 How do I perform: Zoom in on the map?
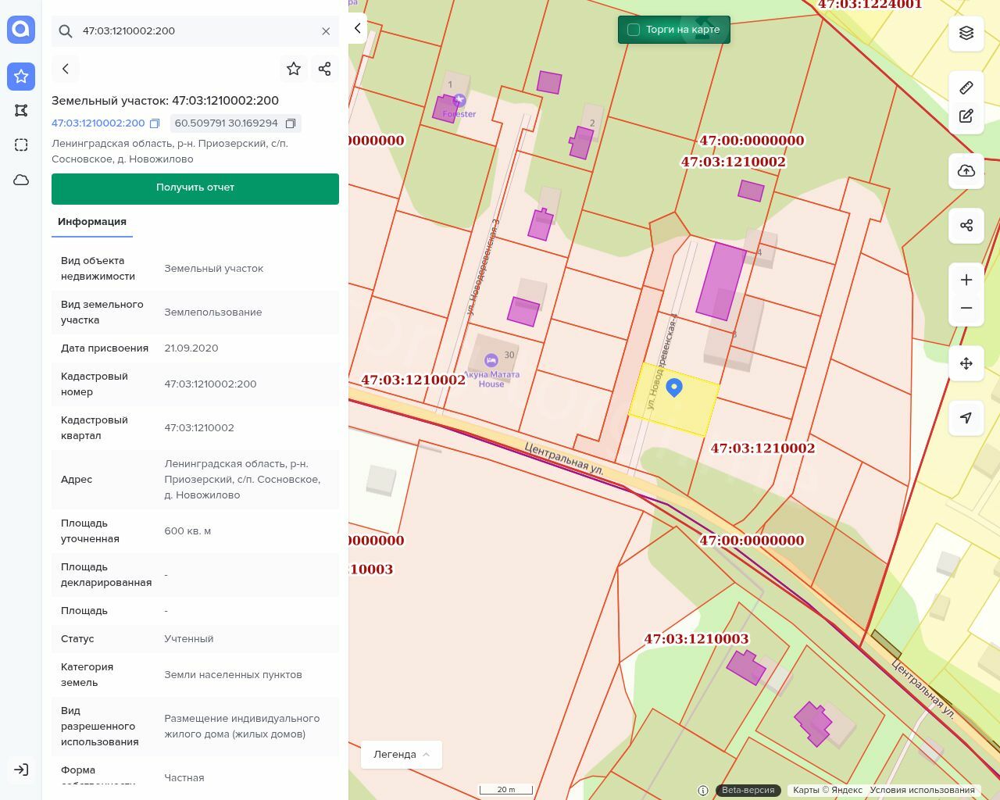pyautogui.click(x=966, y=280)
